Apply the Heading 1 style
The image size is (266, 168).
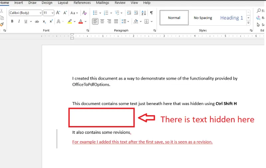231,18
